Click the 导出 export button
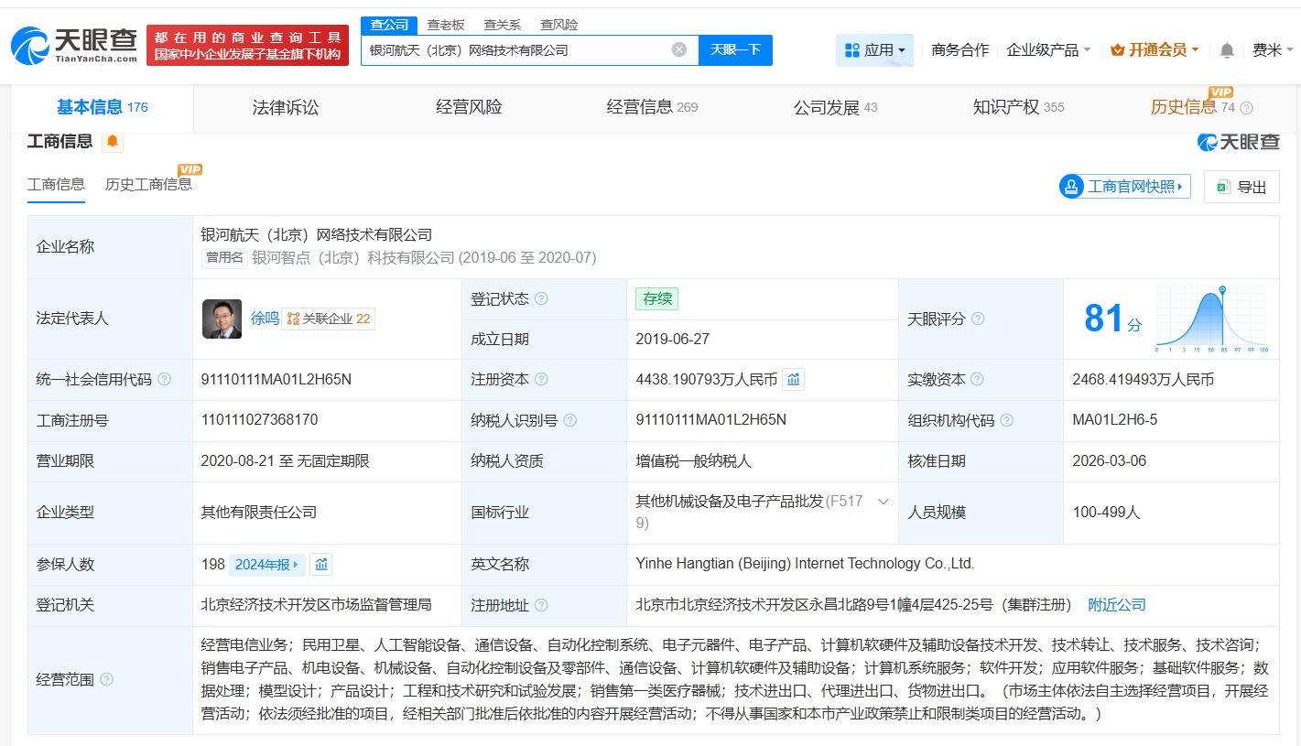 coord(1241,187)
